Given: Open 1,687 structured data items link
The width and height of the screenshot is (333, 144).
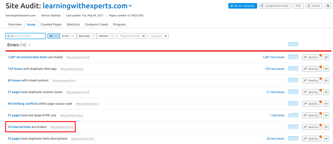Looking at the screenshot, I should click(28, 57).
